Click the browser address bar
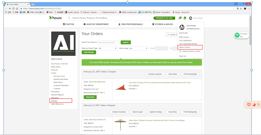This screenshot has height=135, width=261. pos(128,9)
